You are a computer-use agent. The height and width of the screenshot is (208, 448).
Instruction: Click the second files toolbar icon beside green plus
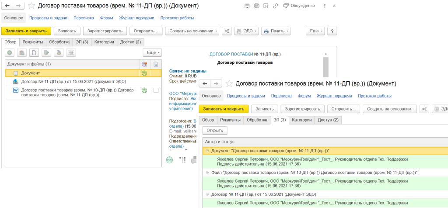pos(22,52)
